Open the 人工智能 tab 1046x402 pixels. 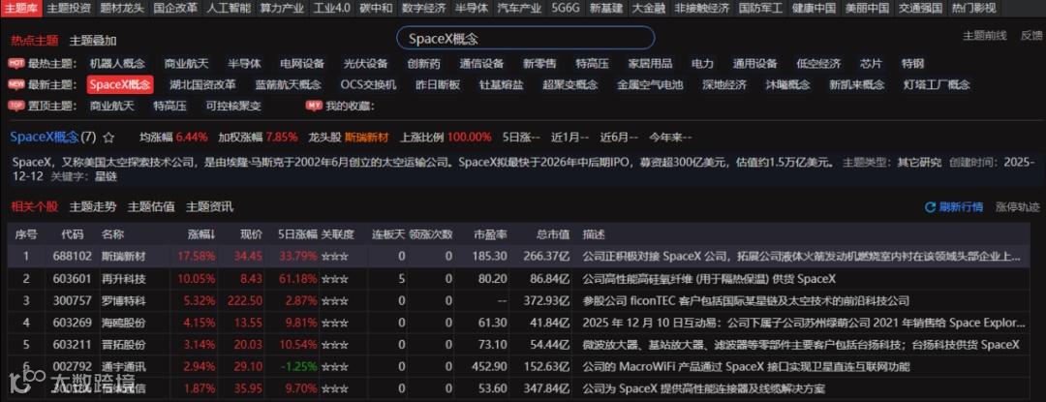[x=229, y=8]
